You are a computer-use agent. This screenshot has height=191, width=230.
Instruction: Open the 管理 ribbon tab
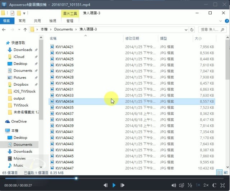pyautogui.click(x=70, y=21)
